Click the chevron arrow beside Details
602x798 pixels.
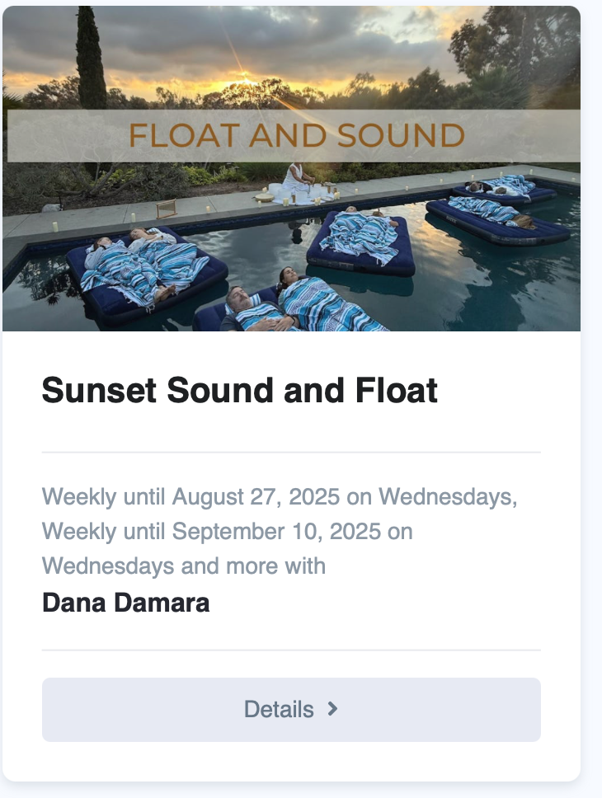point(332,709)
